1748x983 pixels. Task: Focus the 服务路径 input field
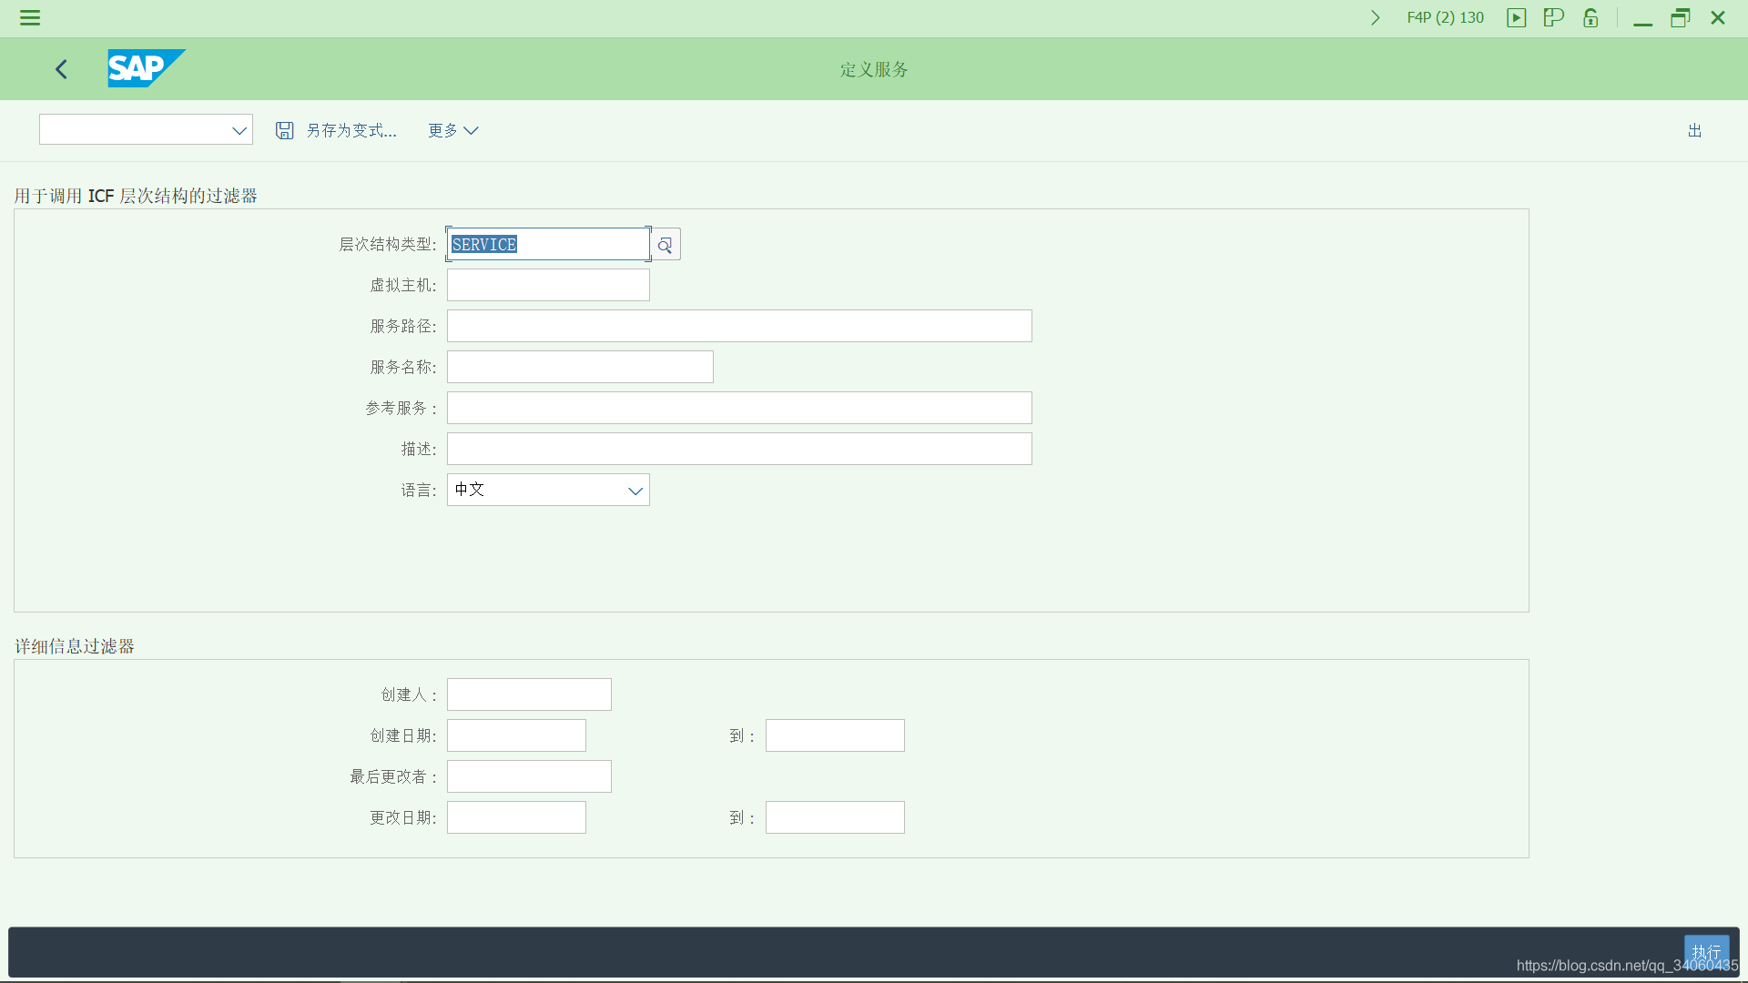pos(739,327)
